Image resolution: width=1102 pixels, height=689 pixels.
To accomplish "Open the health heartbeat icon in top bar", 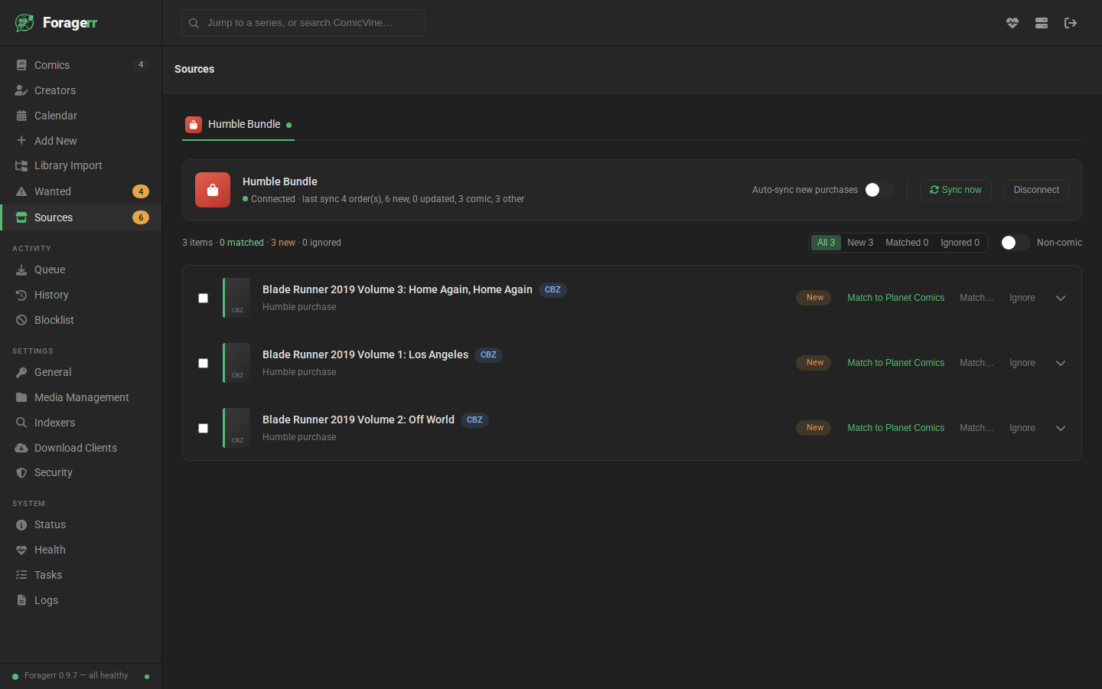I will pos(1012,23).
